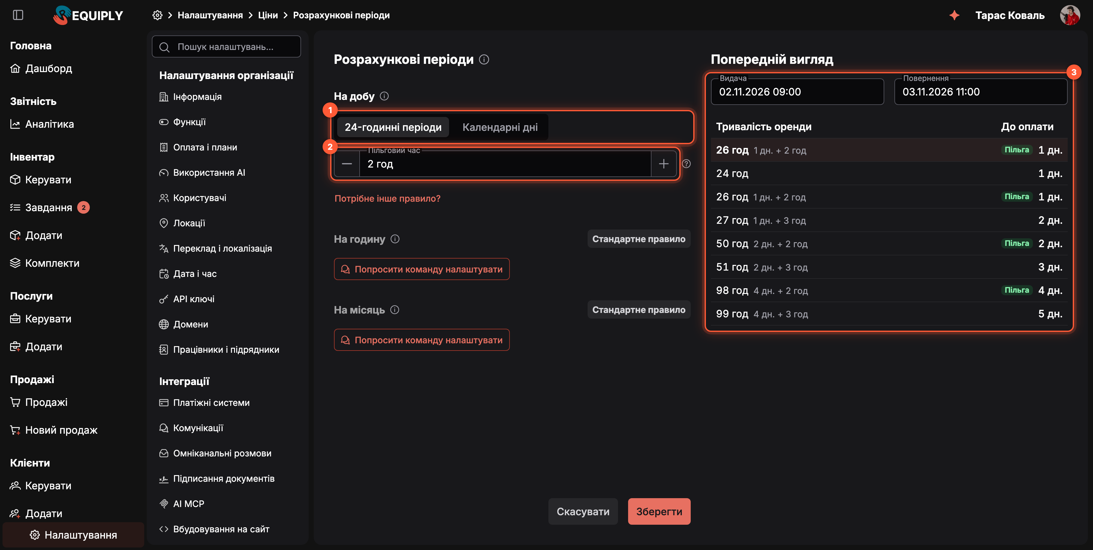Focus the Пошук налаштувань search field
This screenshot has height=550, width=1093.
(226, 47)
